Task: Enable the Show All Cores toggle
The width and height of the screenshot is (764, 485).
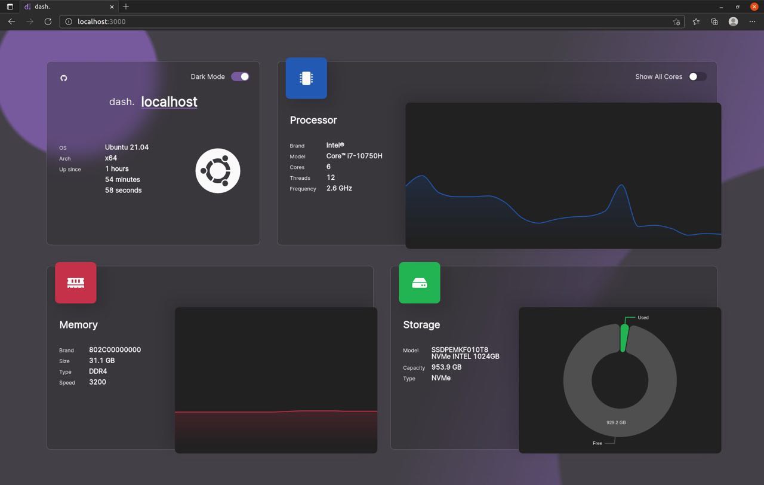Action: coord(698,76)
